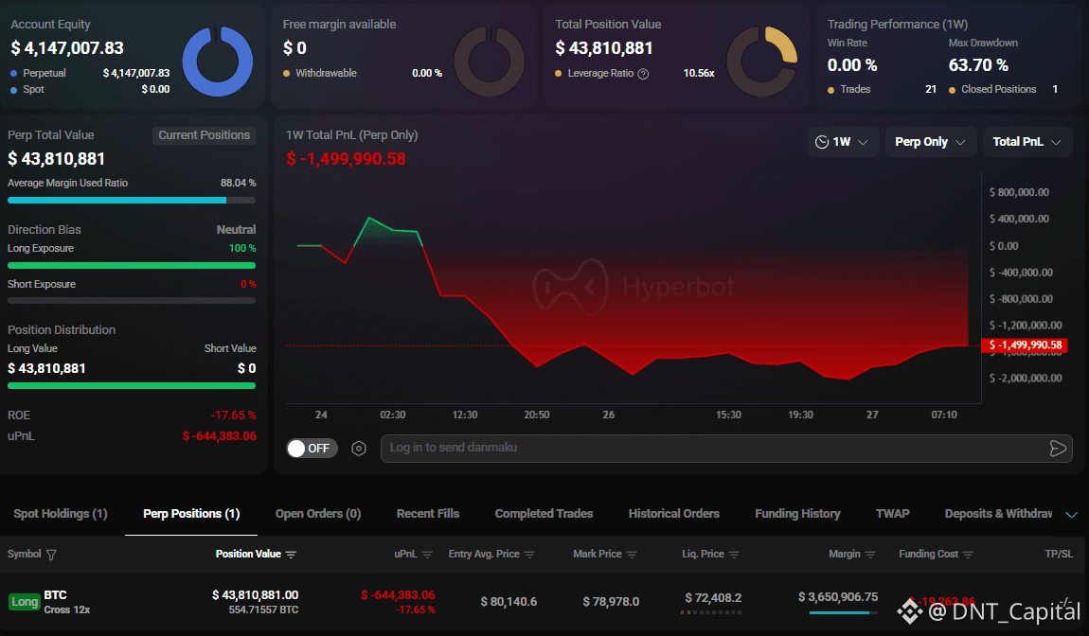Viewport: 1089px width, 636px height.
Task: Click the 10.56x leverage ratio value
Action: point(699,73)
